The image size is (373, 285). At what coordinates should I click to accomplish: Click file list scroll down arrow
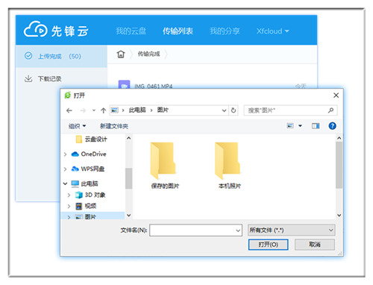tap(339, 215)
